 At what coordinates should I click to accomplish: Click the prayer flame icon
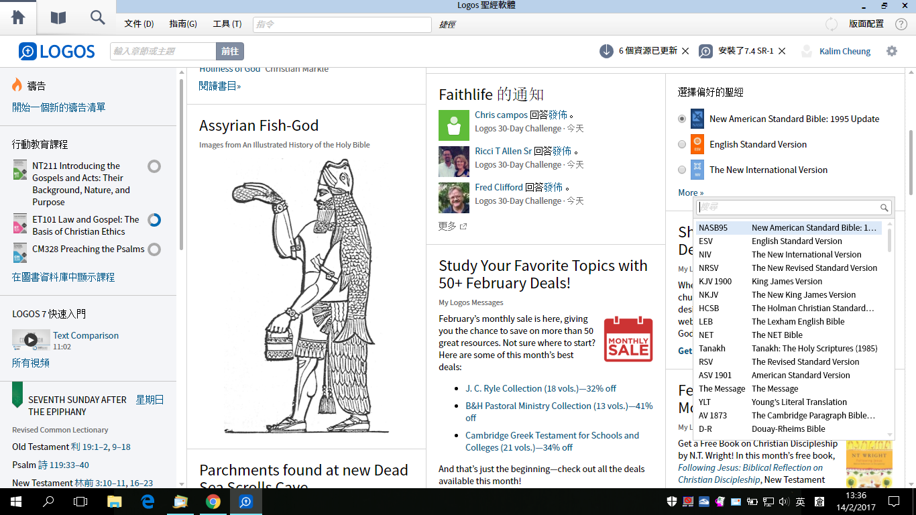(17, 85)
